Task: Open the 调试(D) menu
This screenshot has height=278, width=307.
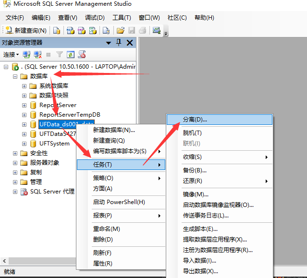Action: coord(95,18)
